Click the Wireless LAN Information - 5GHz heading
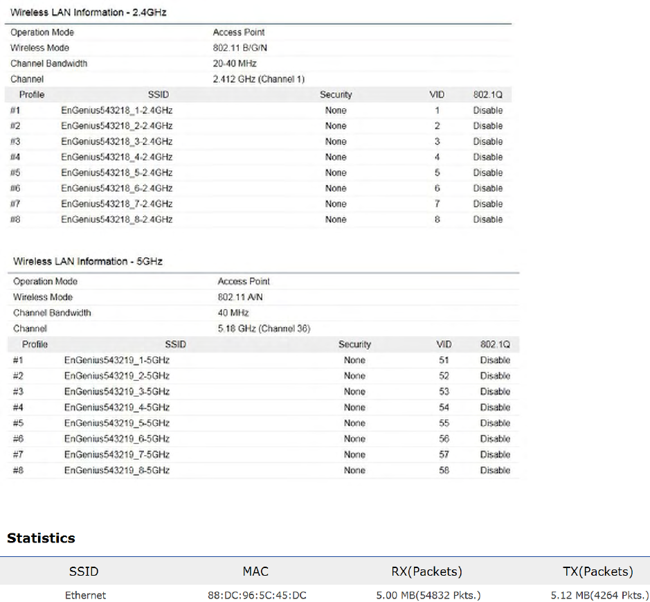This screenshot has width=650, height=602. pyautogui.click(x=88, y=261)
